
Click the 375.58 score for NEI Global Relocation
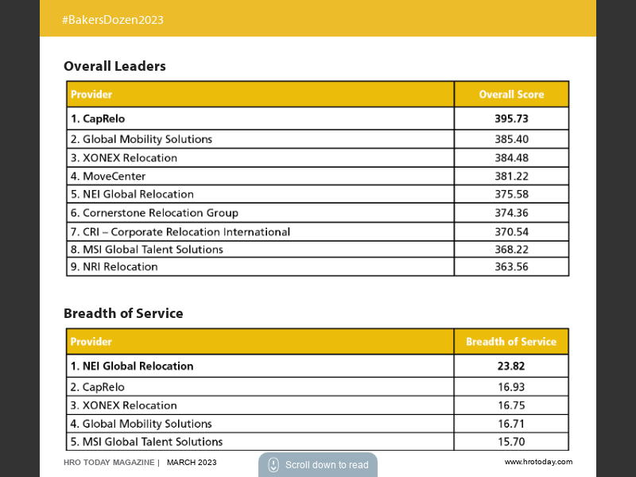coord(511,194)
